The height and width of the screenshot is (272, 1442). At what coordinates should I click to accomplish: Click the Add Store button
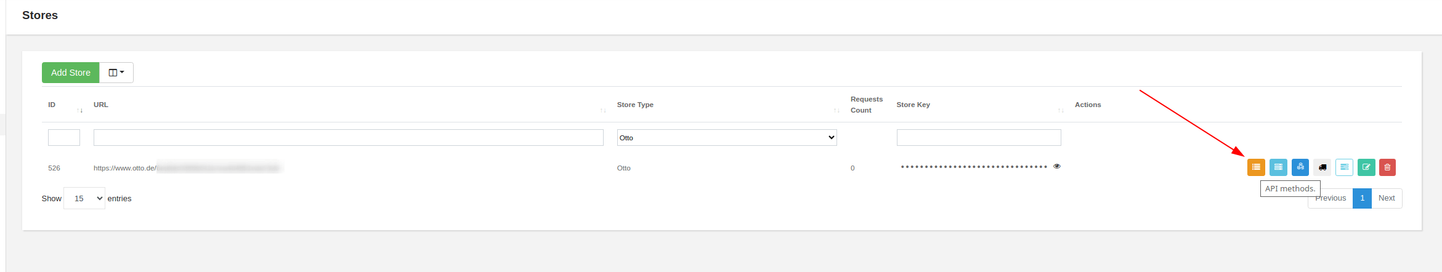tap(71, 73)
